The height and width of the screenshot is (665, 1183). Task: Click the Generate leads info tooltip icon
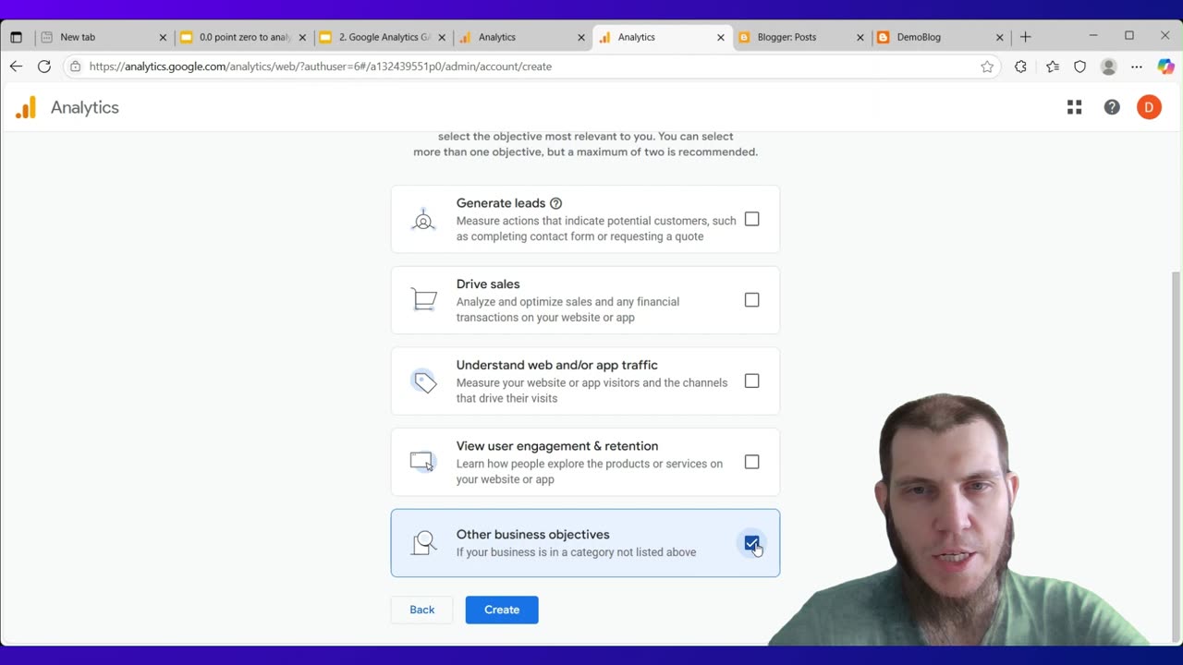click(555, 203)
